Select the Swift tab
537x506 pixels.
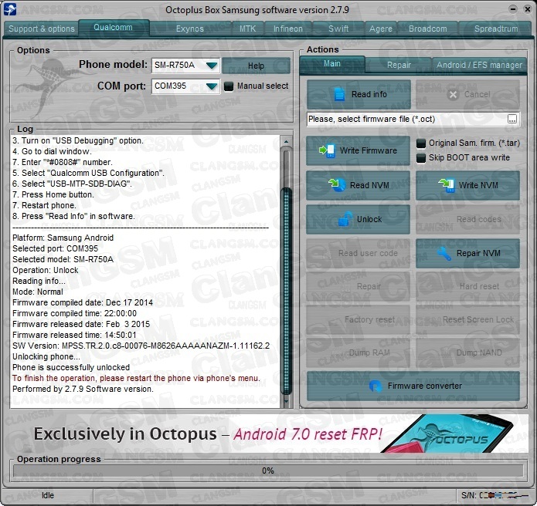[x=338, y=29]
